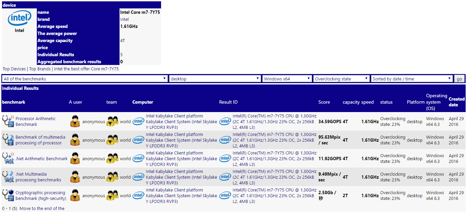The height and width of the screenshot is (212, 467).
Task: Expand the 'desktop' platform dropdown
Action: [215, 79]
